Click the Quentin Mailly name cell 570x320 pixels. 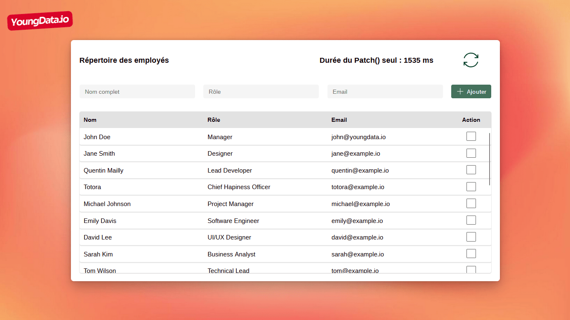[104, 171]
